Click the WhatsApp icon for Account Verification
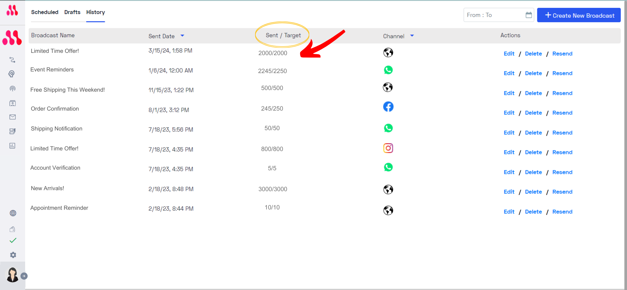The image size is (627, 290). point(388,167)
